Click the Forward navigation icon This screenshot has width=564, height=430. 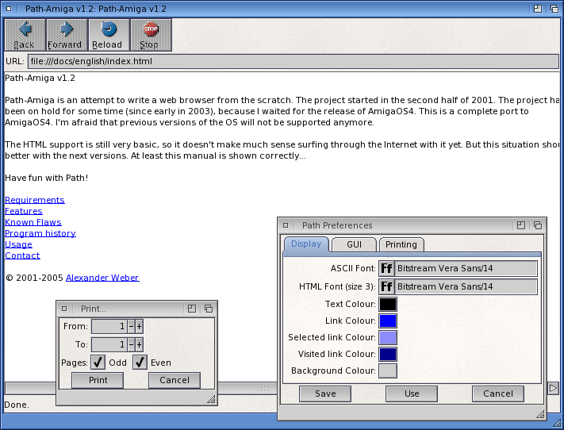tap(65, 30)
